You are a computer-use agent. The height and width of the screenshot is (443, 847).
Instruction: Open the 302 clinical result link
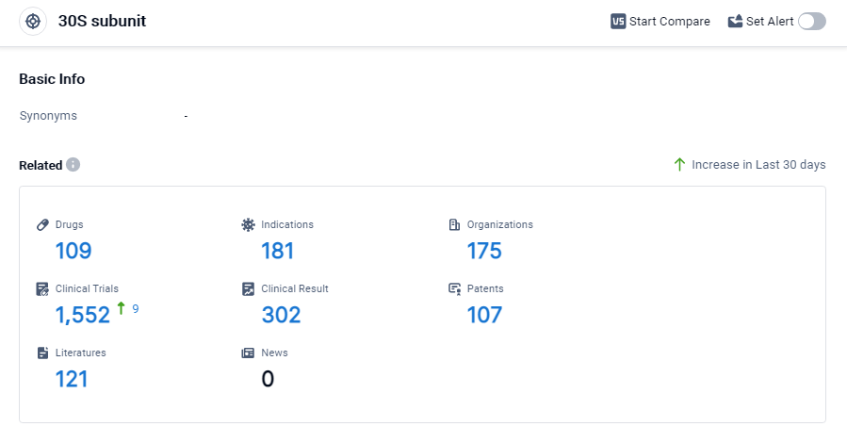(x=281, y=315)
